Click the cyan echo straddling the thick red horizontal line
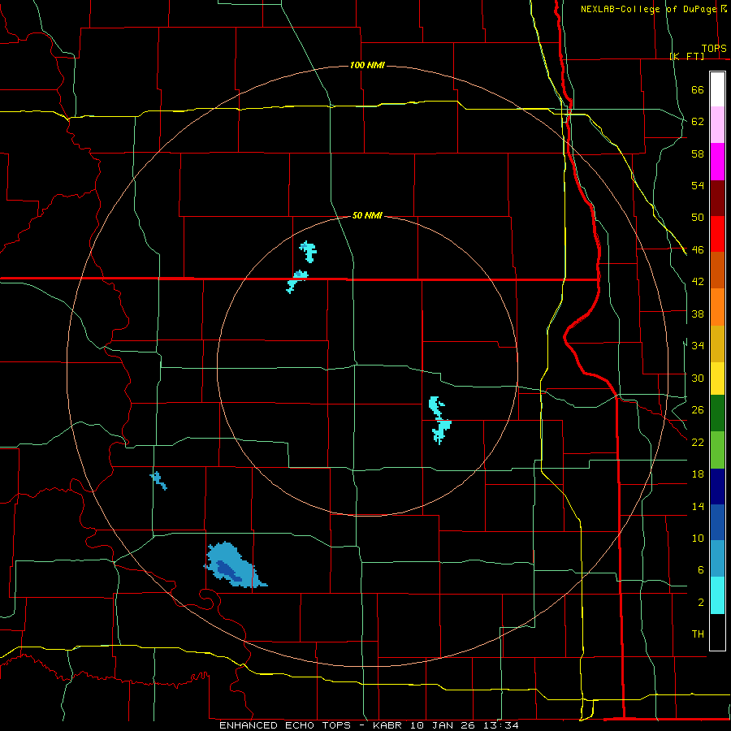Viewport: 731px width, 731px height. click(296, 282)
